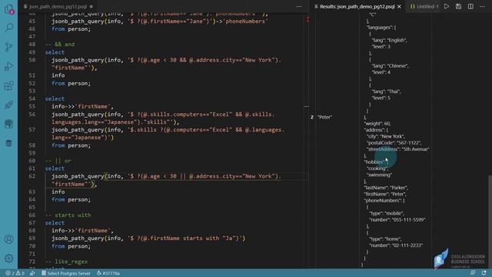Click "city": "New York" in JSON result

point(386,136)
